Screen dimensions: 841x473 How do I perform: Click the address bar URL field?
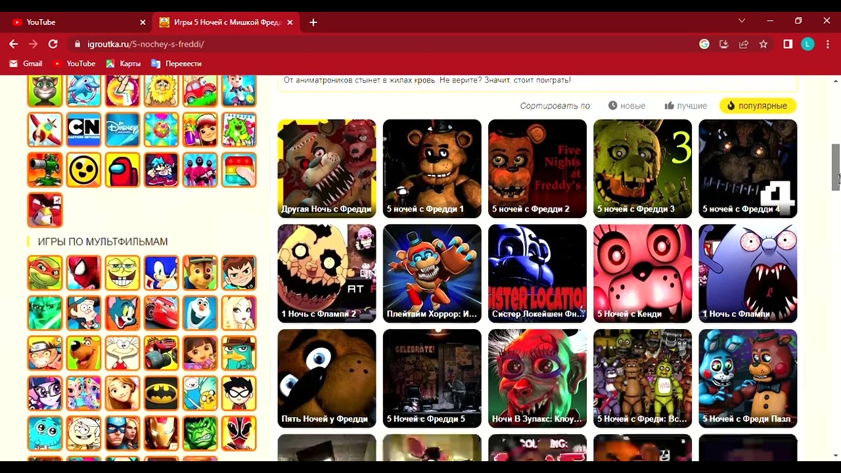coord(381,44)
